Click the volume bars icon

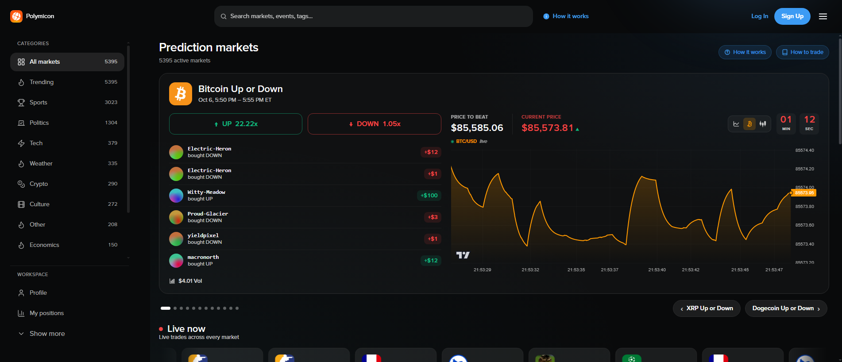[172, 281]
